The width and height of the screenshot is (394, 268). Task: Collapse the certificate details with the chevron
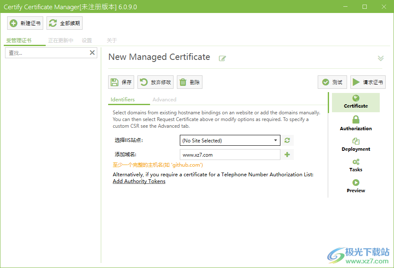click(x=381, y=58)
